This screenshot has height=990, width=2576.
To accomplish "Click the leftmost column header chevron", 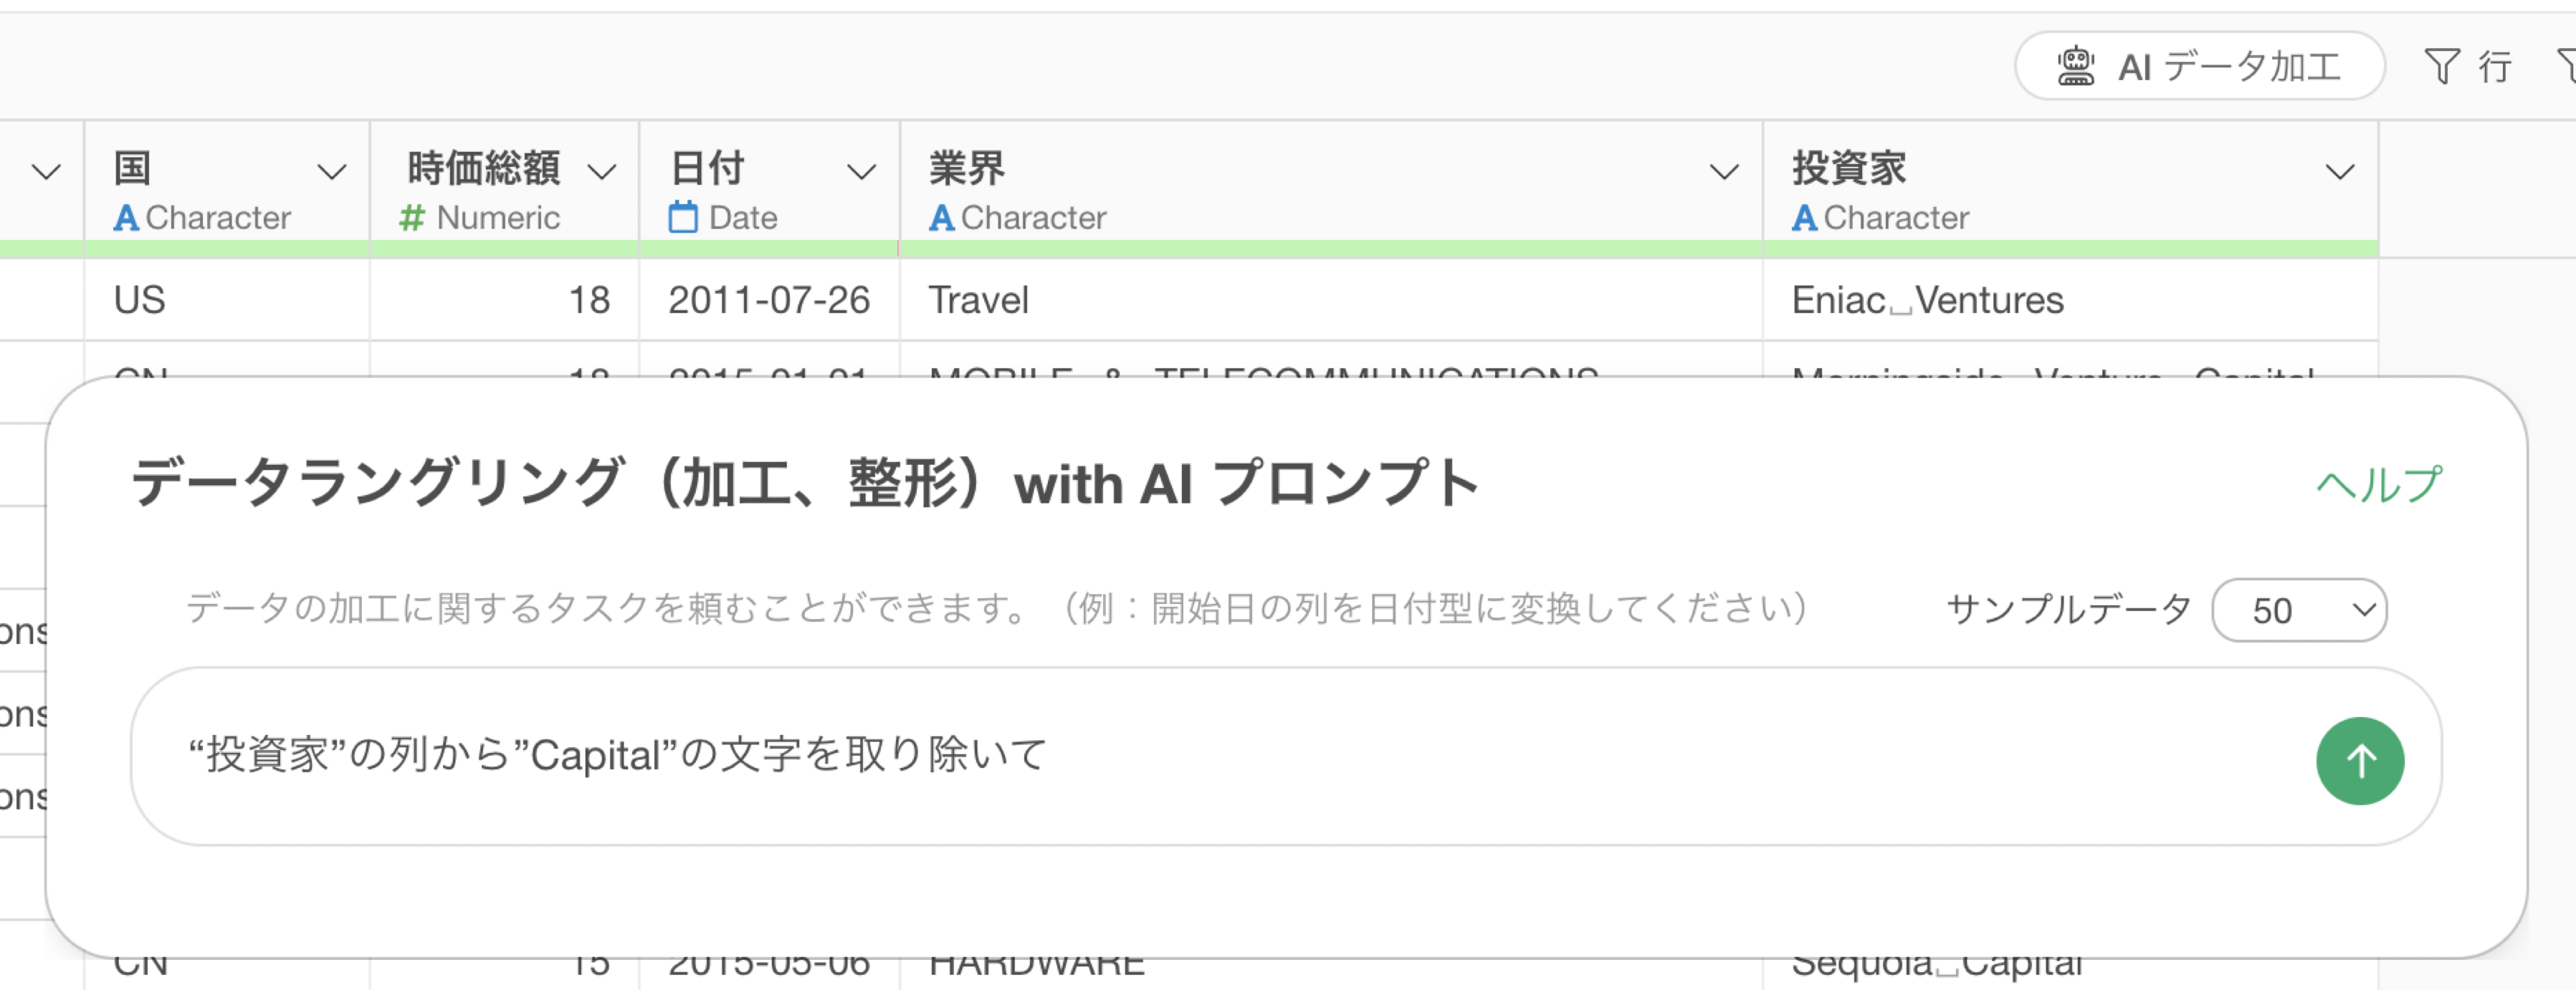I will [x=46, y=172].
